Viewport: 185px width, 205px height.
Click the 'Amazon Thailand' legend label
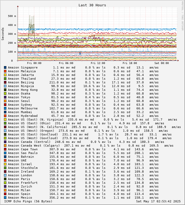coord(22,79)
